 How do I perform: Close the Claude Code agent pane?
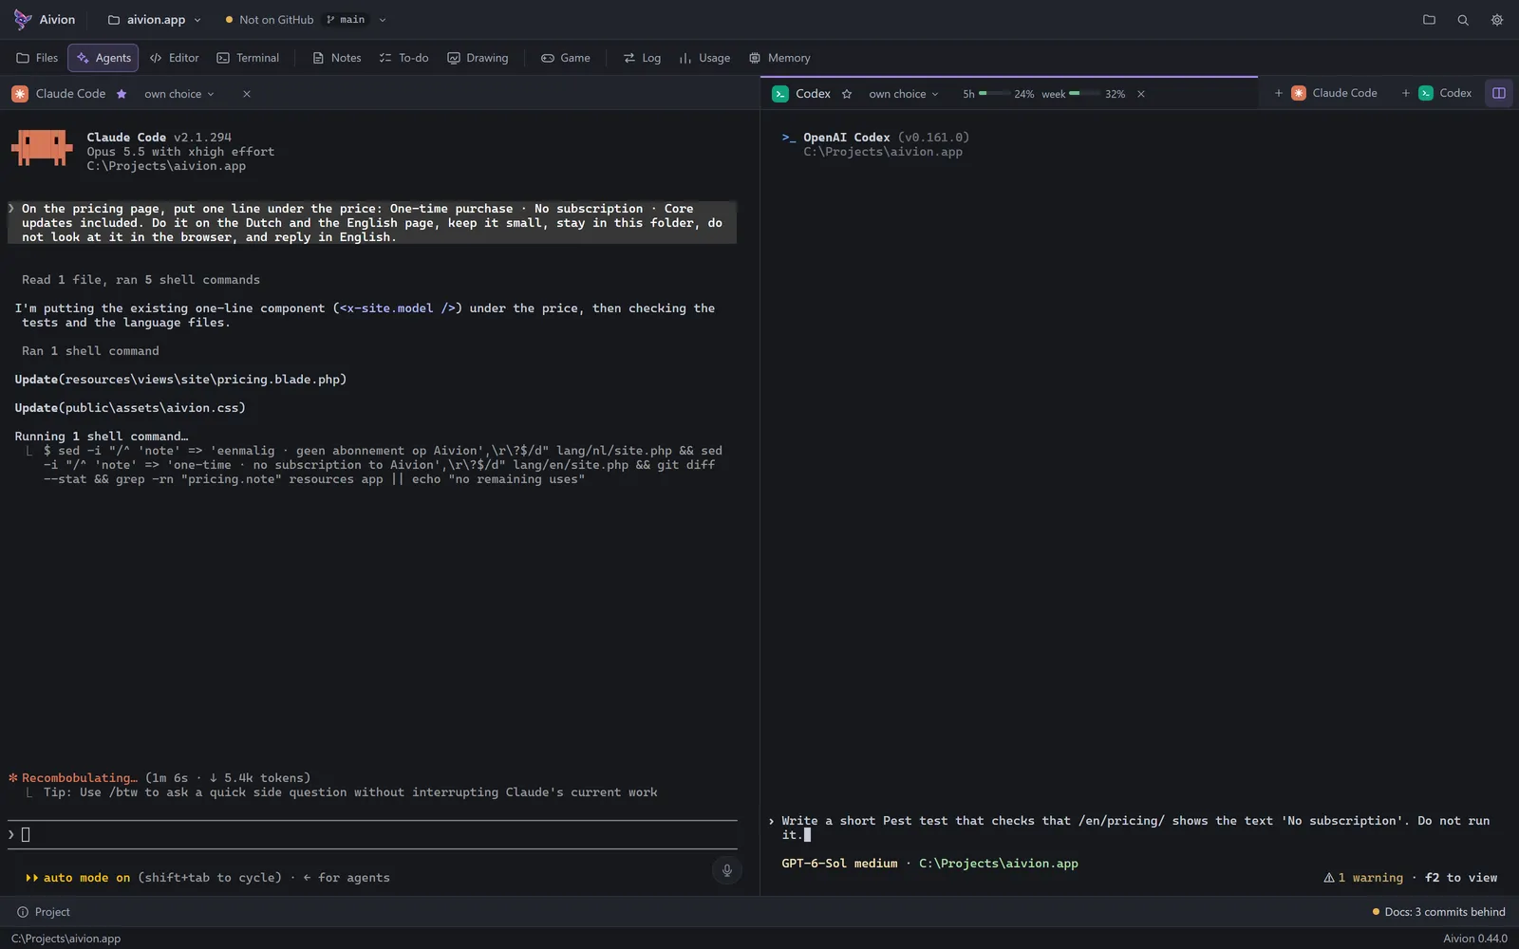pyautogui.click(x=247, y=94)
